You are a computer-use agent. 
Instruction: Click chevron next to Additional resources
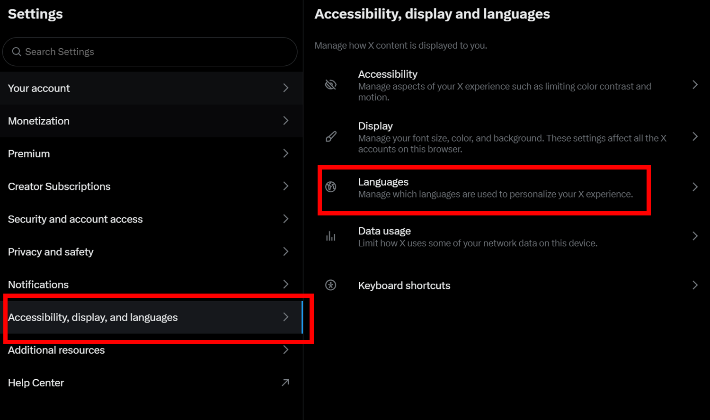285,350
